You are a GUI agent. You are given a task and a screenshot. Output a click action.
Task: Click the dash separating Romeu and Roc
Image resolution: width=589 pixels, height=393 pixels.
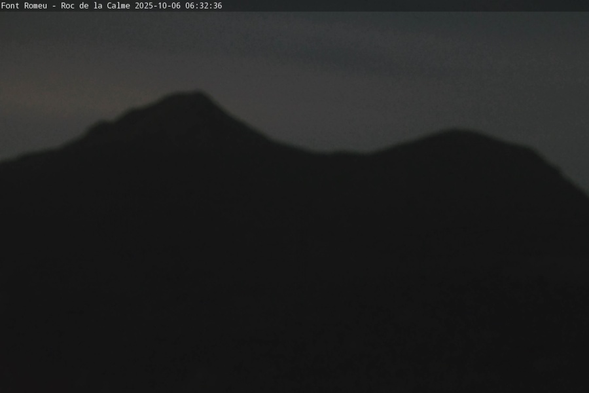coord(54,5)
